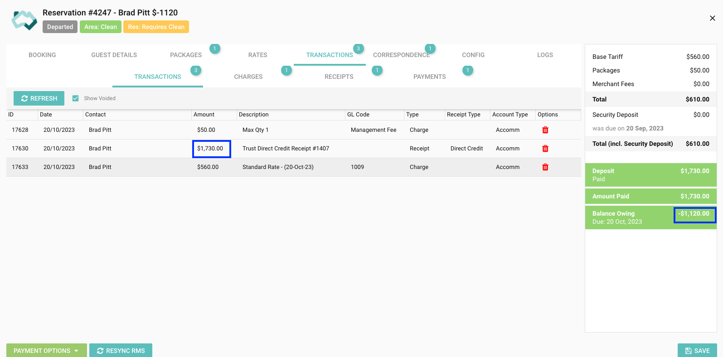The image size is (723, 357).
Task: Save the reservation changes
Action: pyautogui.click(x=697, y=351)
